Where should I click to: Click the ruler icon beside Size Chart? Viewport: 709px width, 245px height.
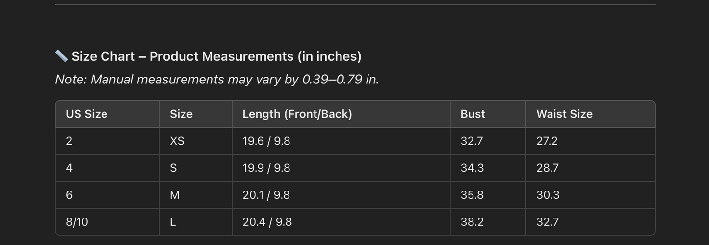(61, 56)
